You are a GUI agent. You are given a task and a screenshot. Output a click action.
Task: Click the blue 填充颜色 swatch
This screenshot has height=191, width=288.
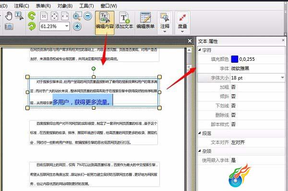coord(235,59)
